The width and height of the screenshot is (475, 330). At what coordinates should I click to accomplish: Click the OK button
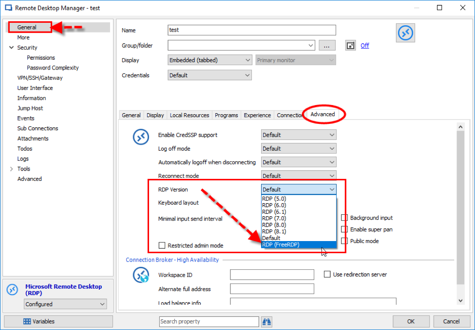[x=411, y=322]
